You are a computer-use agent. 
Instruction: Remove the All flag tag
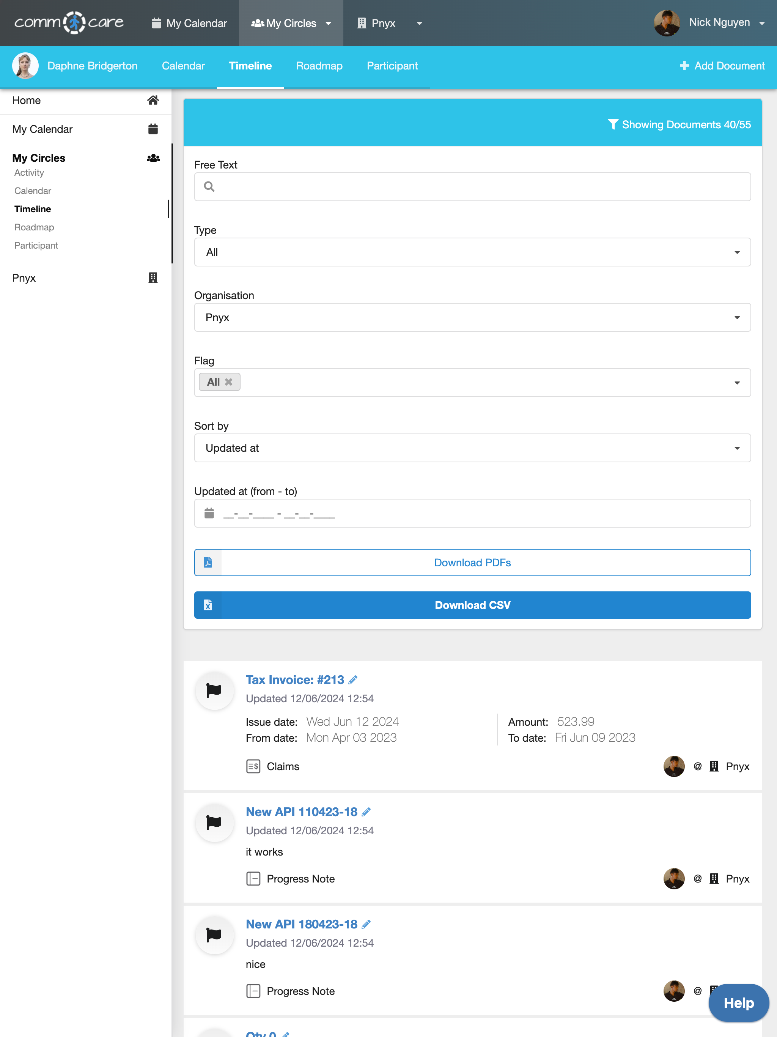[x=229, y=382]
